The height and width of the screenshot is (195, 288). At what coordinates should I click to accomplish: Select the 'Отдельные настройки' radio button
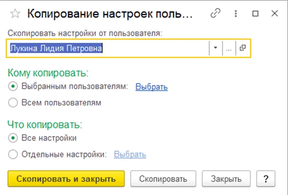coord(13,154)
